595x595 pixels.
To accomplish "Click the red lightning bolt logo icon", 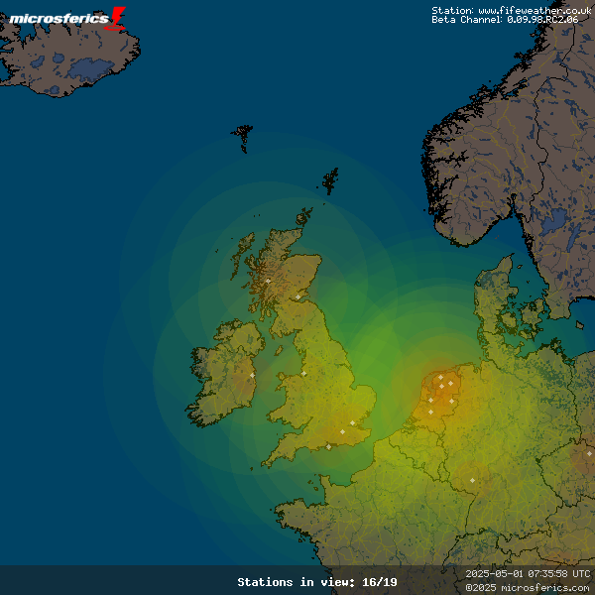I will click(x=117, y=17).
